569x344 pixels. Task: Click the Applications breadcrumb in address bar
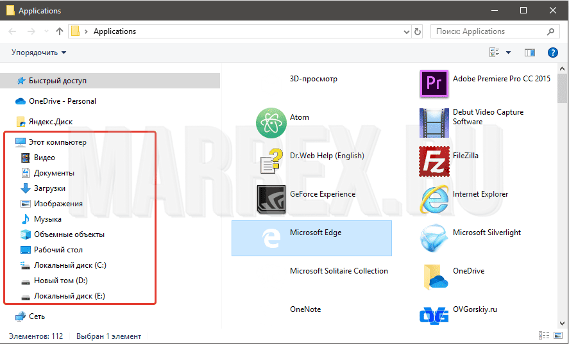coord(115,31)
